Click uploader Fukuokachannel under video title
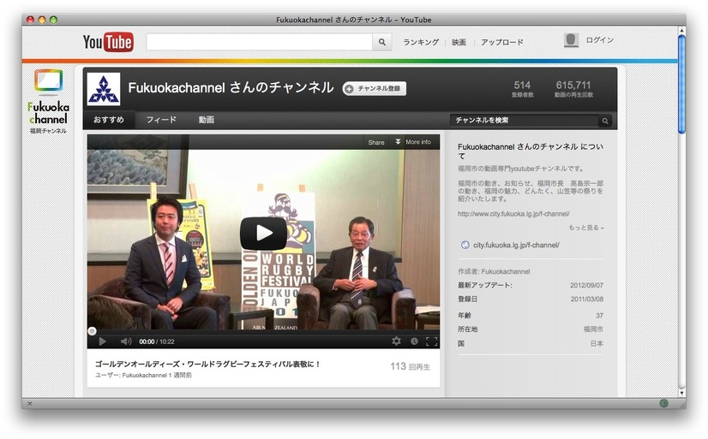The image size is (708, 439). tap(145, 375)
